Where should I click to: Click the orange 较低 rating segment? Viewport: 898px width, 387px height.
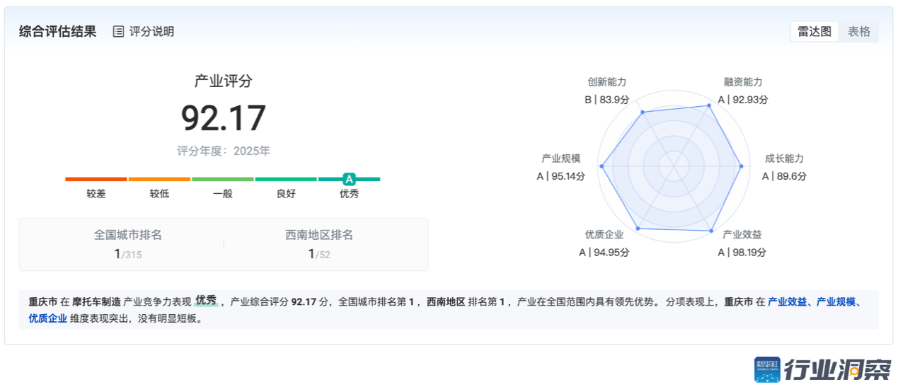pyautogui.click(x=159, y=180)
